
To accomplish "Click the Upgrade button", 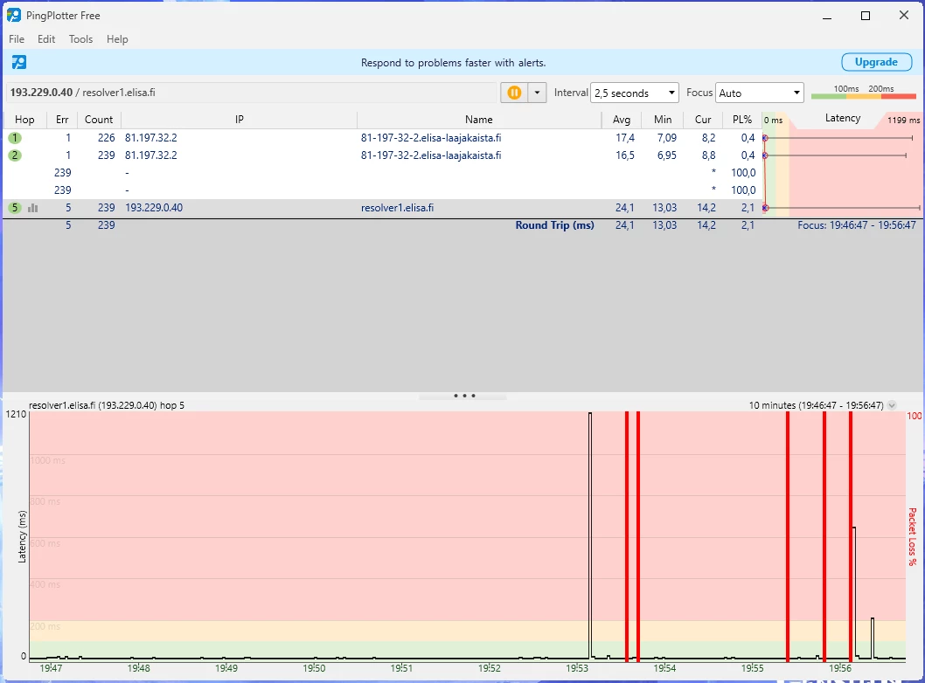I will [875, 62].
